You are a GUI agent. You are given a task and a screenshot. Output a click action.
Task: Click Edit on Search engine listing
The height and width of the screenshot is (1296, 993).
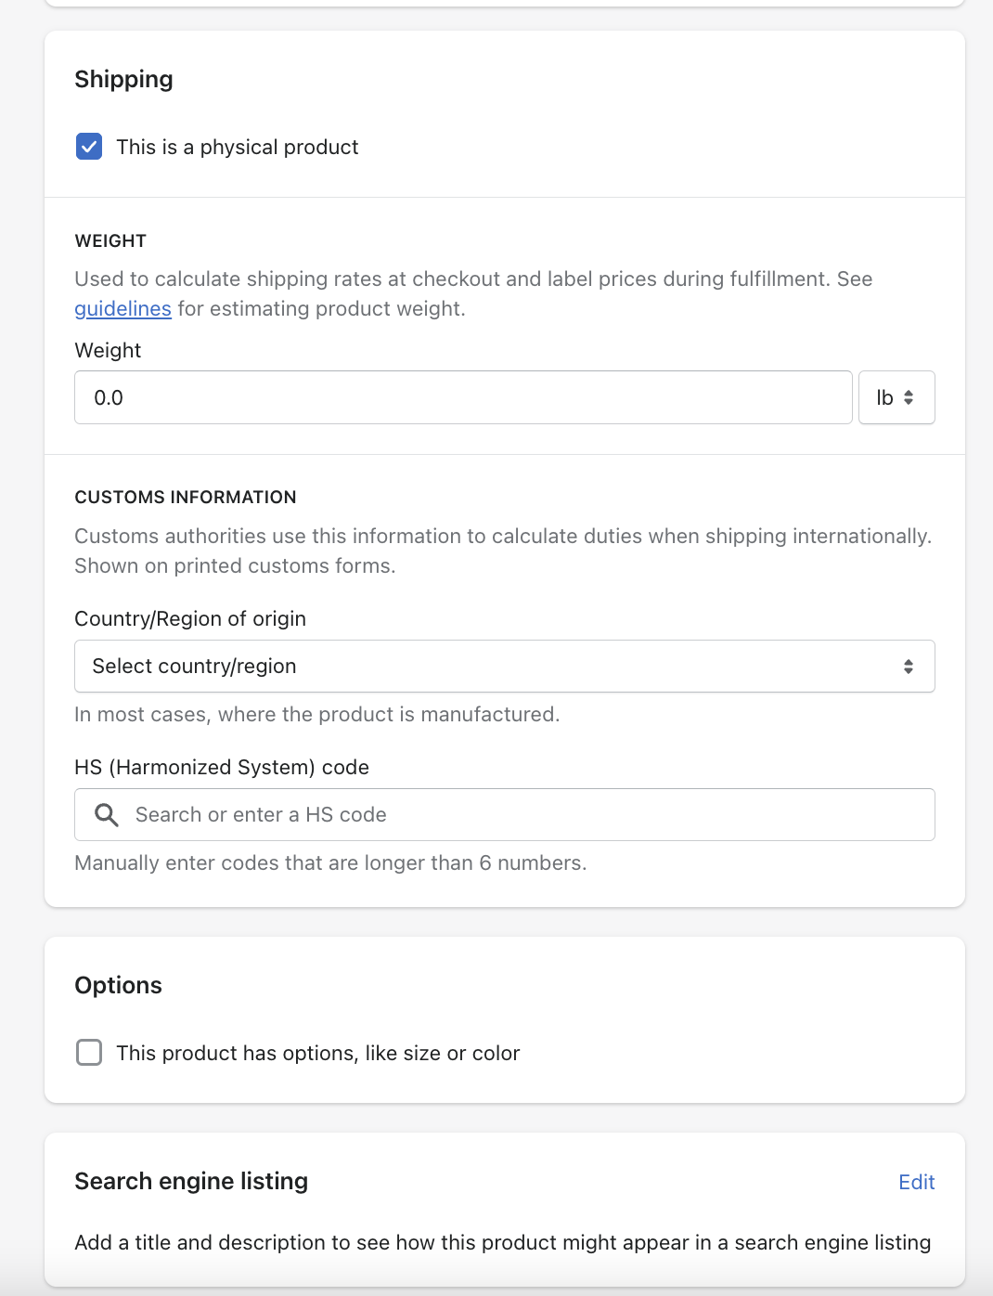click(x=916, y=1182)
